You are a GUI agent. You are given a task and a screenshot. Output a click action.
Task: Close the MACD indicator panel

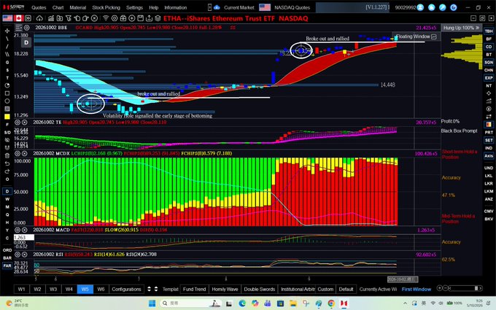[24, 230]
